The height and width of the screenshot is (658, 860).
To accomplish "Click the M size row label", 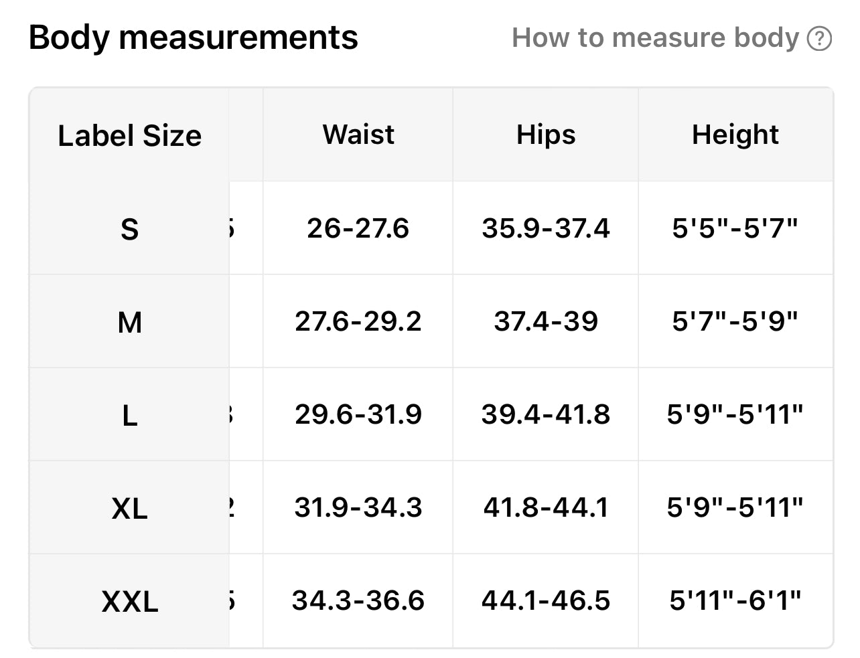I will (x=129, y=323).
